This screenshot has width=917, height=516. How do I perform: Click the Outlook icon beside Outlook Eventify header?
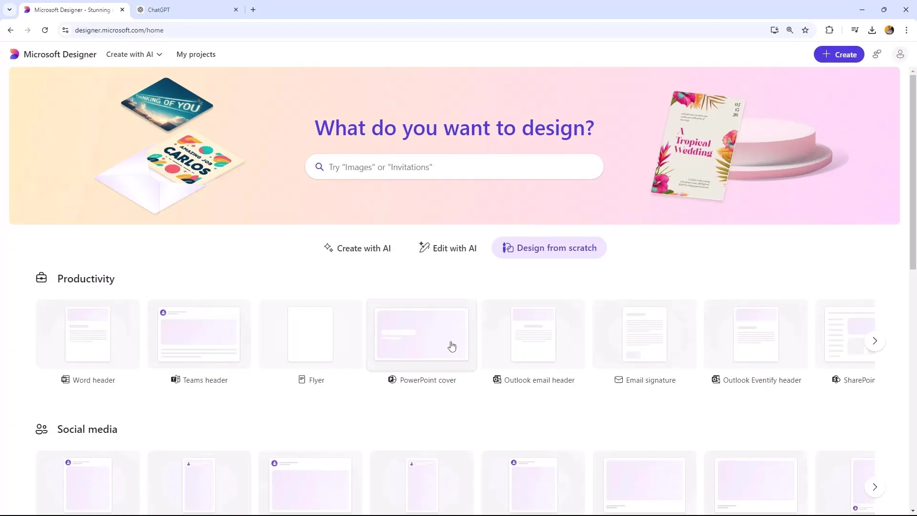[715, 380]
